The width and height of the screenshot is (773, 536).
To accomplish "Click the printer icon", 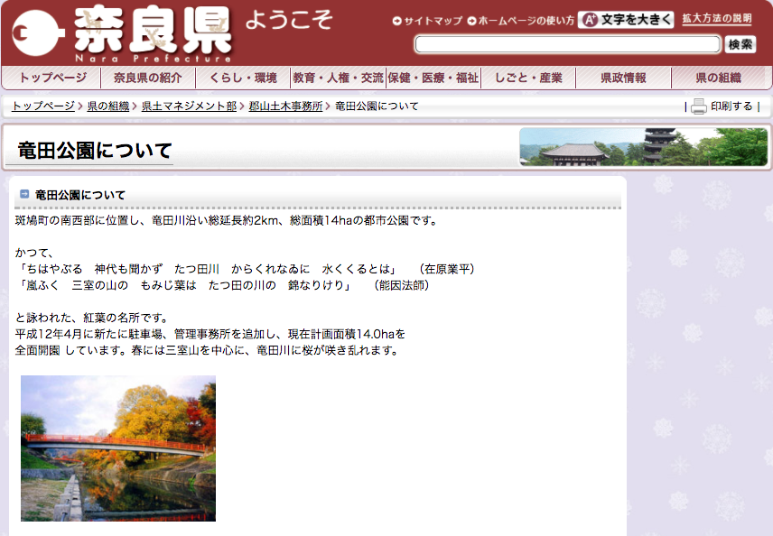I will pos(699,106).
